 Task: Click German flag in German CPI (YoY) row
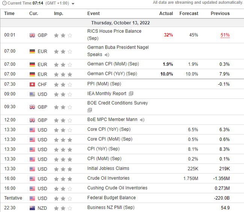coord(32,74)
